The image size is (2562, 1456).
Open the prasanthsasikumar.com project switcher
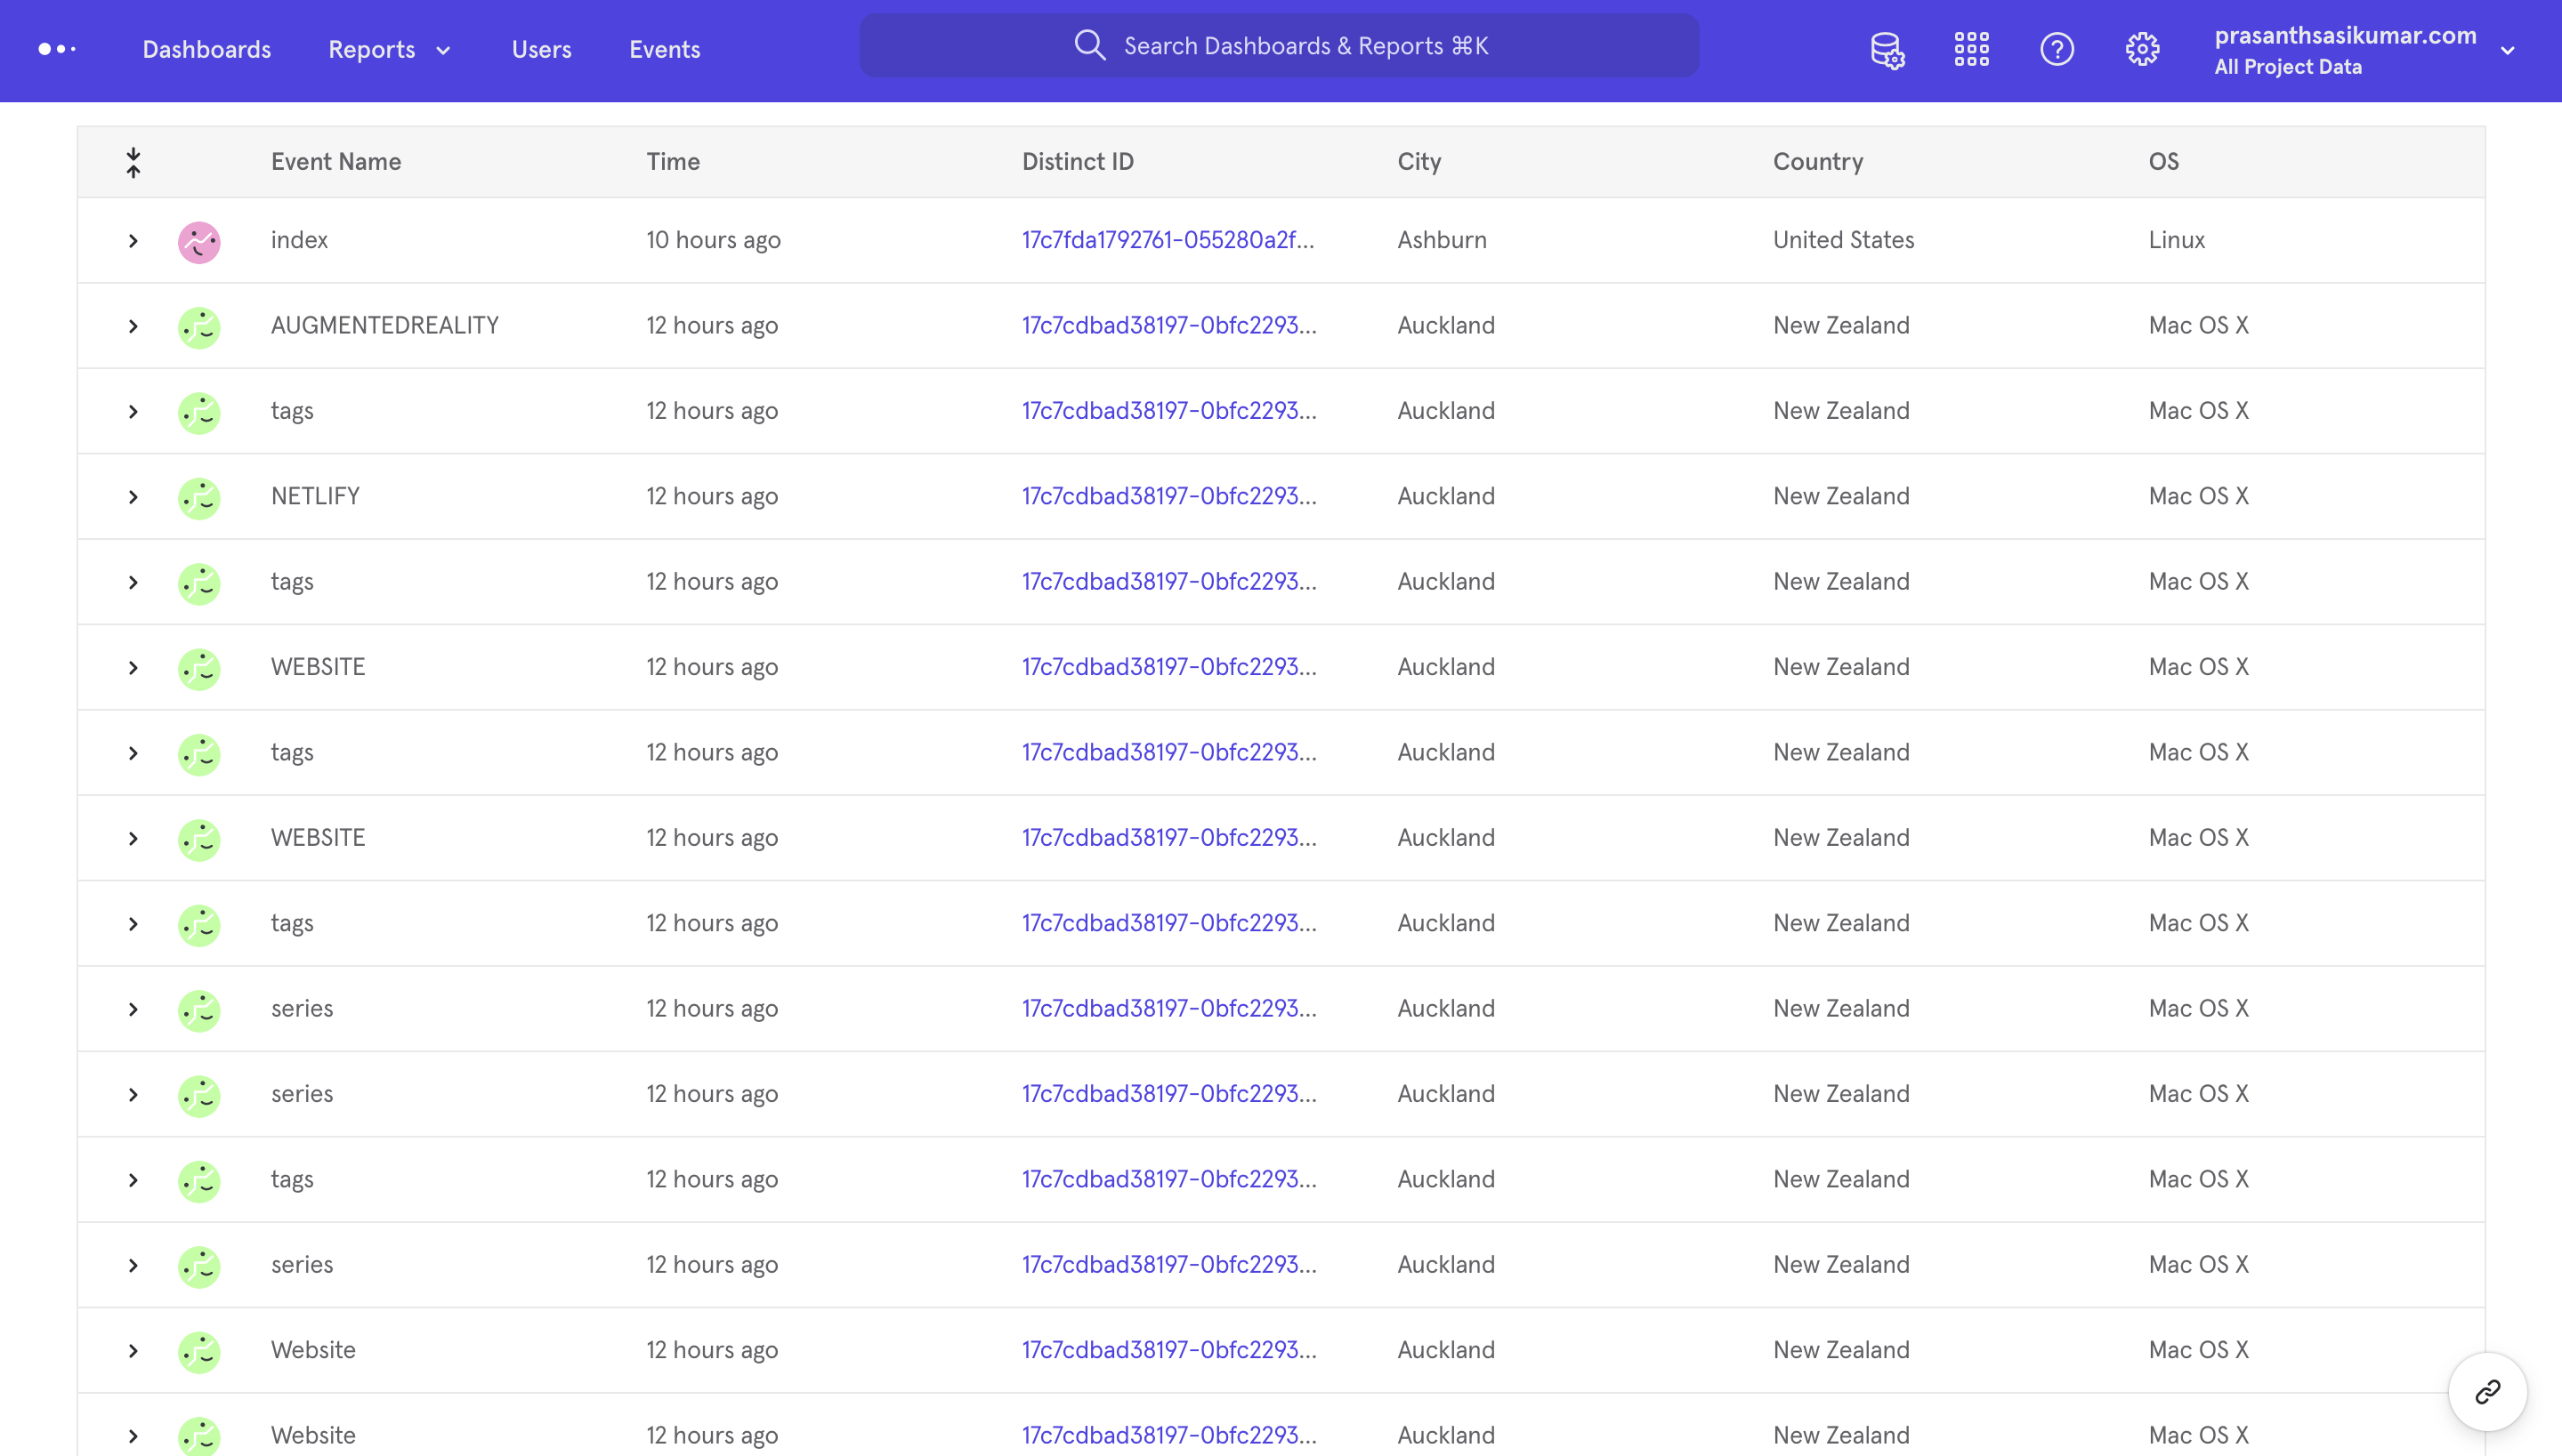tap(2363, 49)
